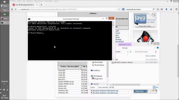Open Explorer help question mark
Screen dimensions: 179x100
[158, 48]
